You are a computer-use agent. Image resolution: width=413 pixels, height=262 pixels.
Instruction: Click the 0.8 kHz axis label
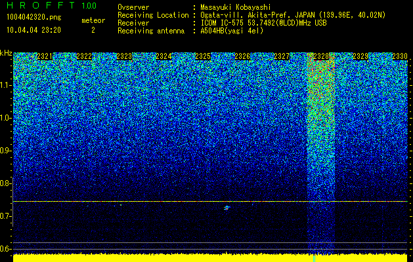click(6, 183)
